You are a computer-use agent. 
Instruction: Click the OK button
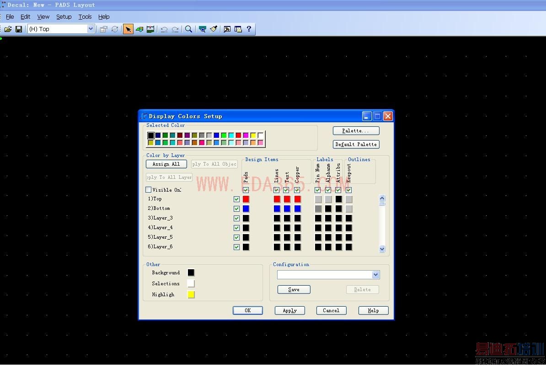(x=247, y=310)
